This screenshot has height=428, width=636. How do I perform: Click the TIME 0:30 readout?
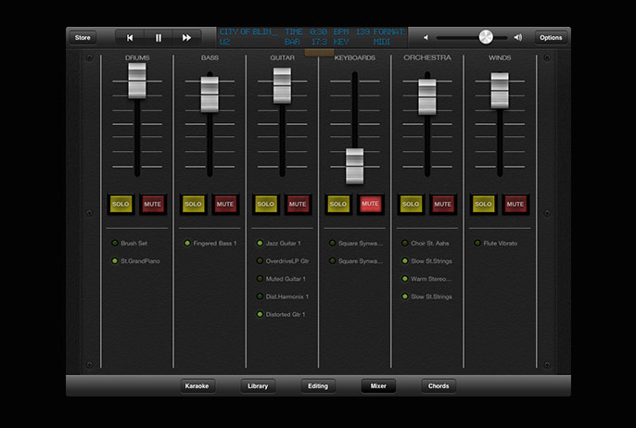[306, 32]
